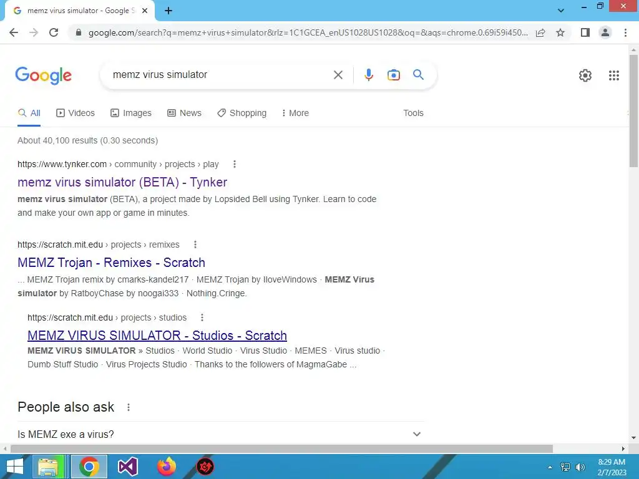Open Studios result's three-dot options
The width and height of the screenshot is (639, 479).
pyautogui.click(x=202, y=317)
